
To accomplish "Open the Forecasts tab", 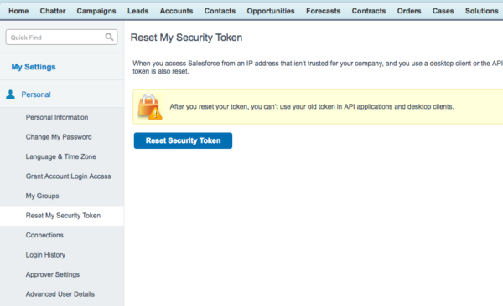I will coord(323,11).
